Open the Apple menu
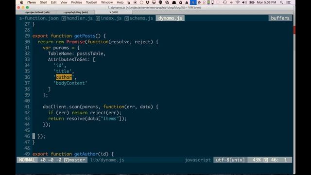The height and width of the screenshot is (175, 311). click(x=21, y=2)
